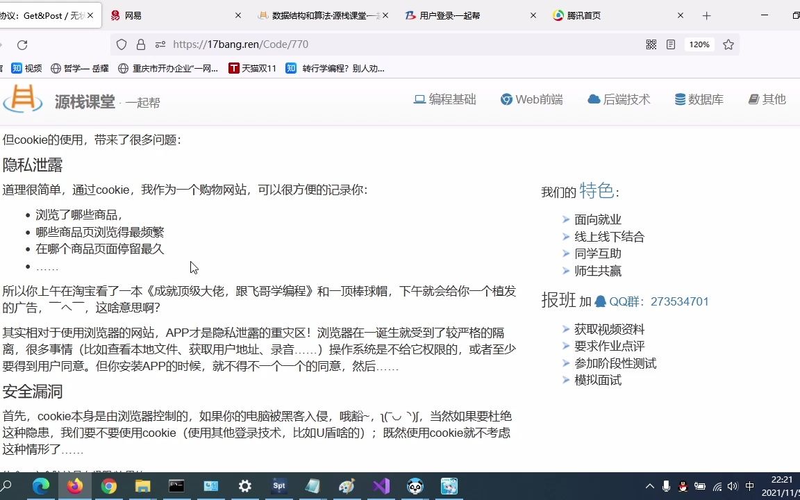Enter reader view using the page icon

pos(670,44)
